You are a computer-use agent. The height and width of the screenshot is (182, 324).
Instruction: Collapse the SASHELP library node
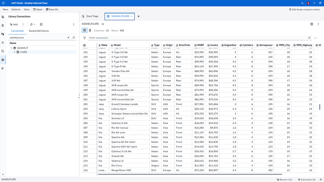[11, 48]
